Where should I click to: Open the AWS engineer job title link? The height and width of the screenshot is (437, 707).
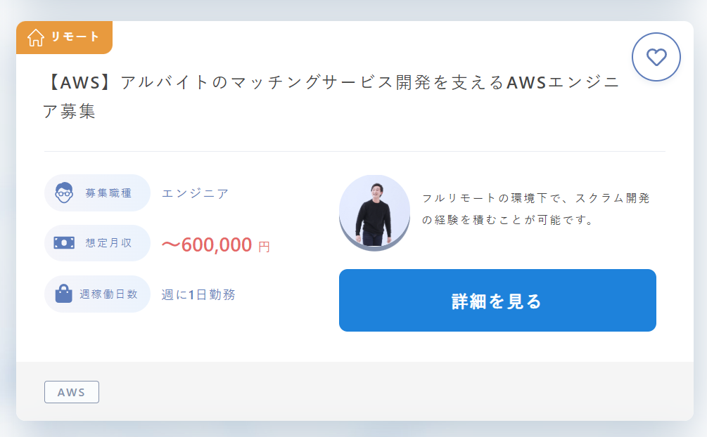tap(331, 97)
